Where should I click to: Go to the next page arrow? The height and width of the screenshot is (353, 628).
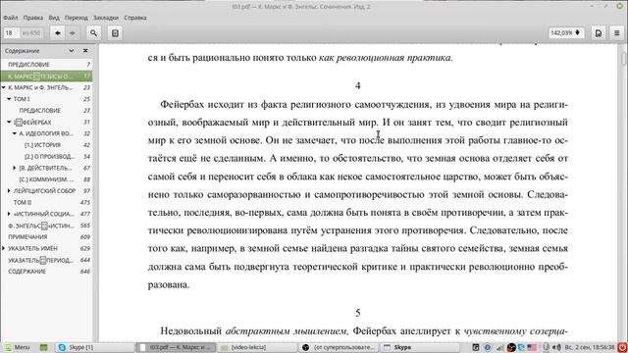(x=73, y=33)
